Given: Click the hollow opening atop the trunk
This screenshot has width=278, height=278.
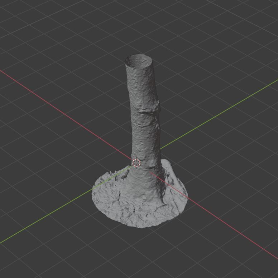Looking at the screenshot, I should pos(139,61).
